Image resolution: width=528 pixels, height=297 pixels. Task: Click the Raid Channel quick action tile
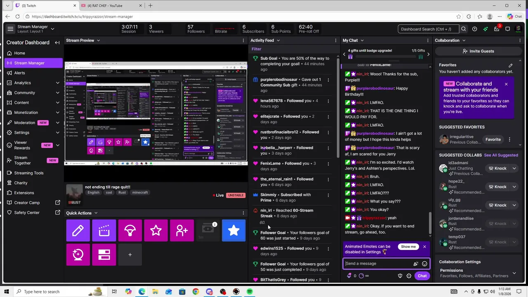130,231
